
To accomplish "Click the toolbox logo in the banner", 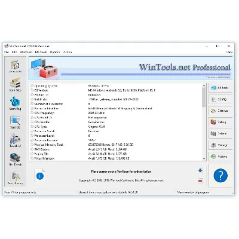I will pos(44,69).
